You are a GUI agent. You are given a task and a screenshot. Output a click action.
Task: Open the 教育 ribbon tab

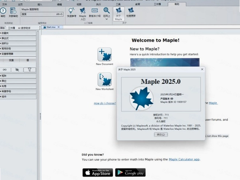click(138, 4)
